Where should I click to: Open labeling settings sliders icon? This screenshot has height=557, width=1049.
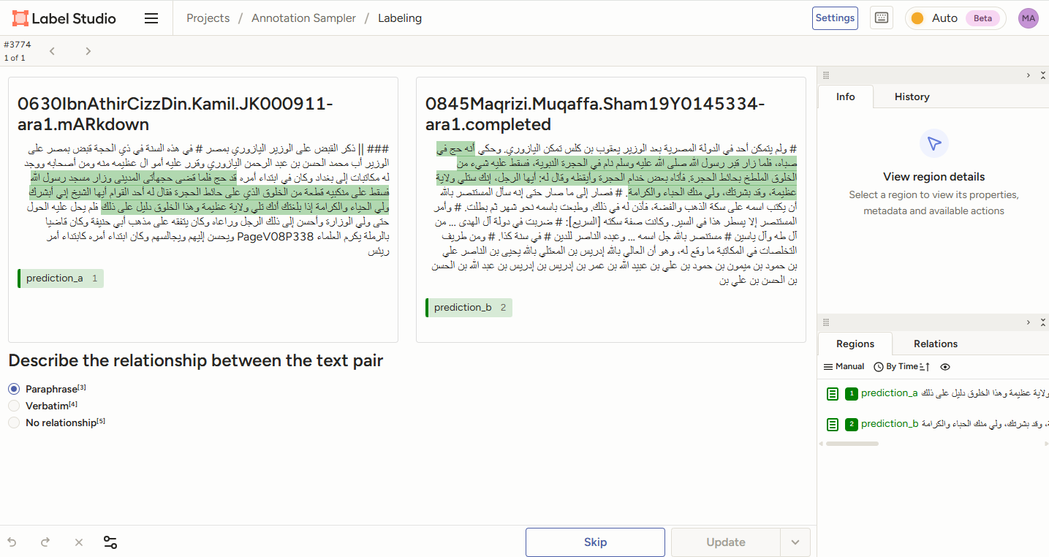coord(110,542)
